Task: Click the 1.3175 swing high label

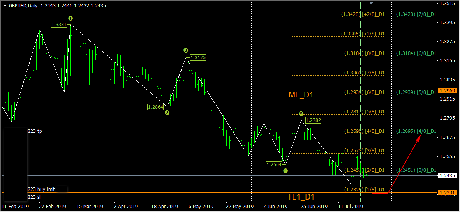Action: coord(198,58)
